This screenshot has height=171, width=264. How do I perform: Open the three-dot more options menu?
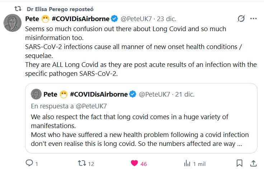254,19
